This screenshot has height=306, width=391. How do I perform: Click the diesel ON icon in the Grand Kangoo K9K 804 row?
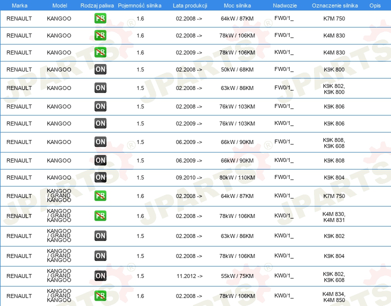[x=100, y=255]
